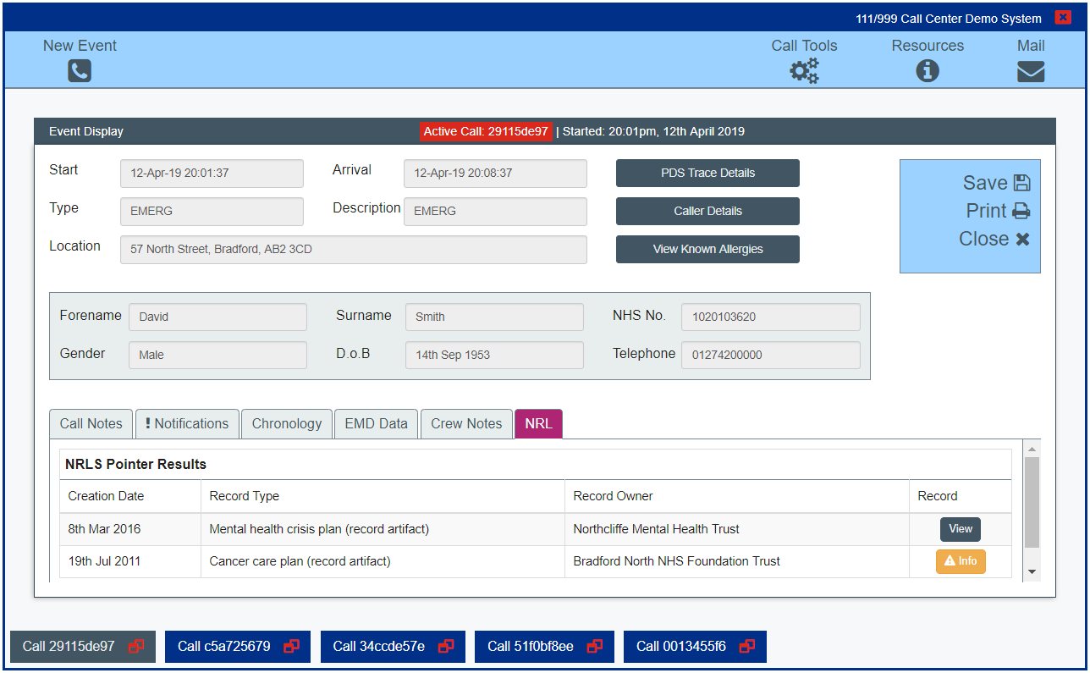Click the results scrollbar up arrow
1090x673 pixels.
pyautogui.click(x=1032, y=449)
